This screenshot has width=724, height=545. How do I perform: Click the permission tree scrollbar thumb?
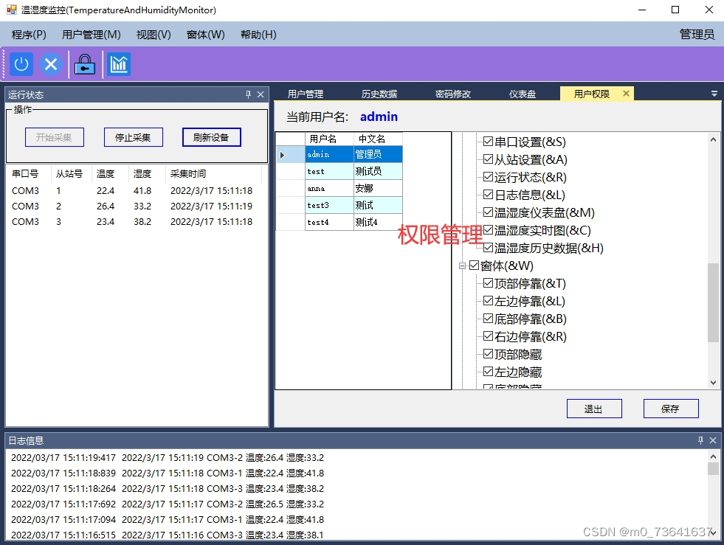(x=713, y=302)
